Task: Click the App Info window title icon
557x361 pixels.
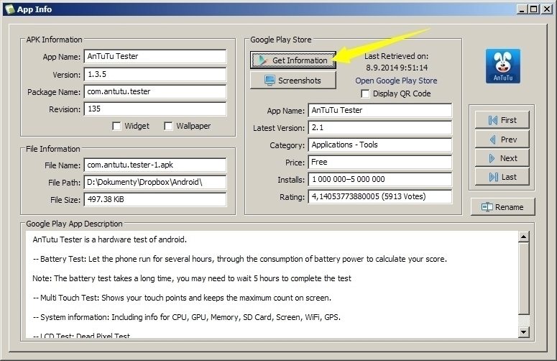Action: click(9, 9)
